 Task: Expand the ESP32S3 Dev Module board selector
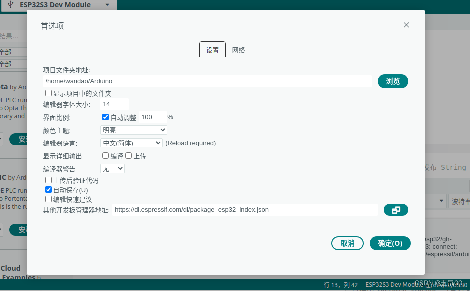(x=107, y=4)
